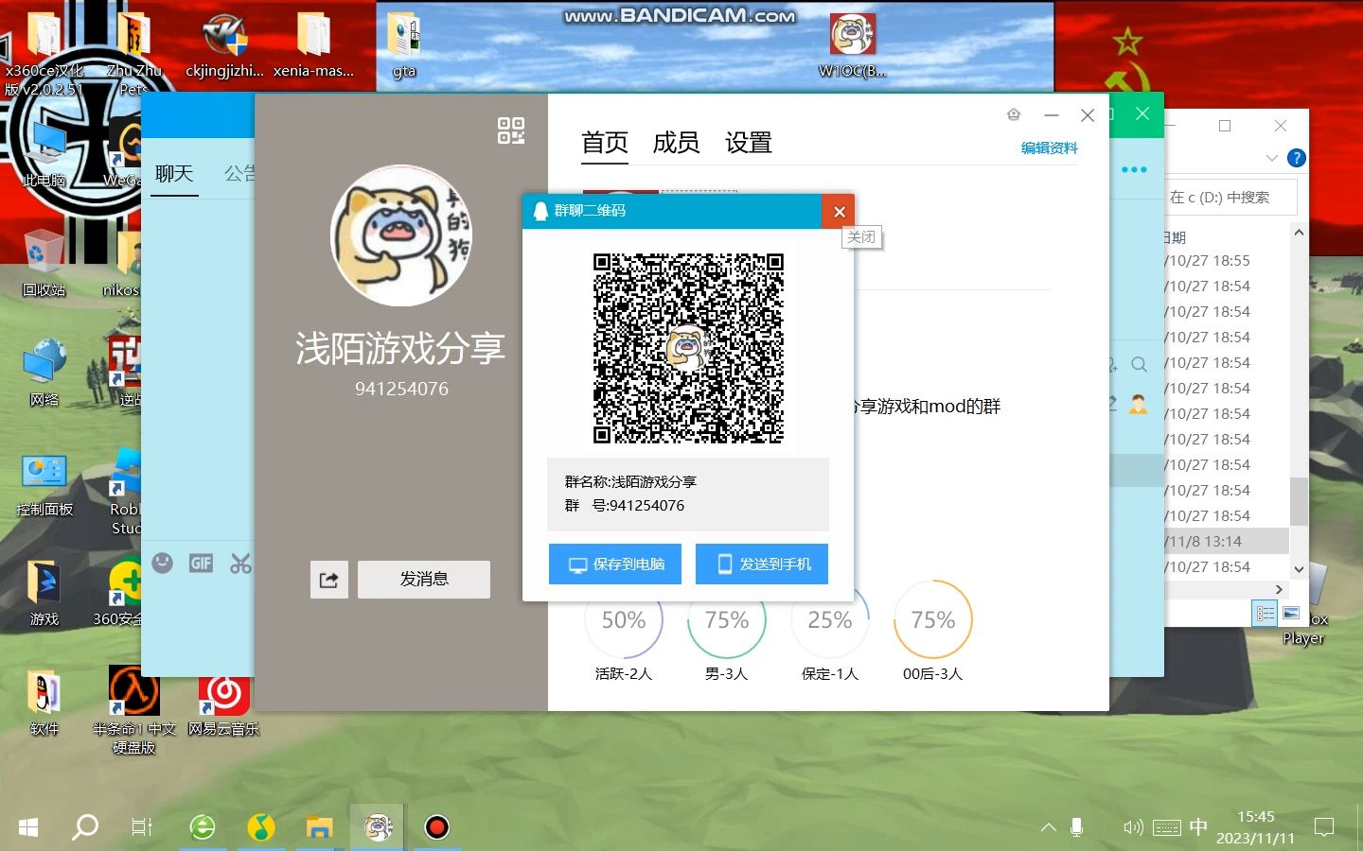This screenshot has width=1363, height=851.
Task: Select the 网络 desktop icon
Action: pos(44,373)
